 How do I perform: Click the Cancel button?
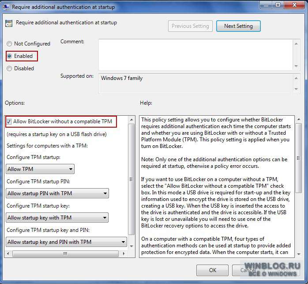[248, 270]
